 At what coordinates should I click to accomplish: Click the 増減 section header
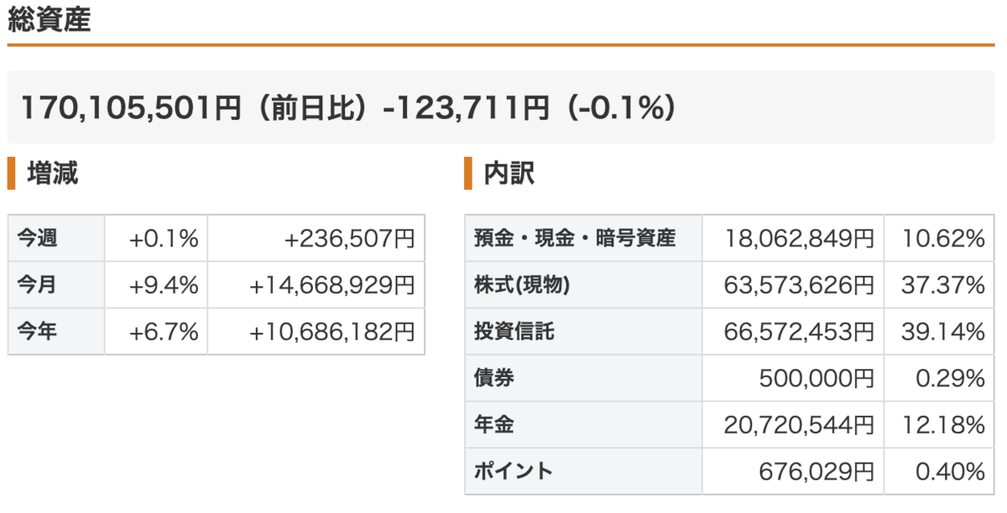pyautogui.click(x=52, y=174)
